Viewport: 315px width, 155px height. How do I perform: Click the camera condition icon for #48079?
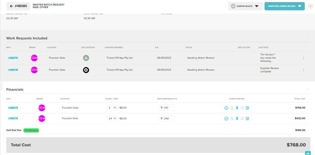pos(242,108)
